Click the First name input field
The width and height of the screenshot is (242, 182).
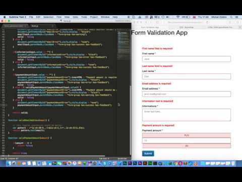click(187, 59)
